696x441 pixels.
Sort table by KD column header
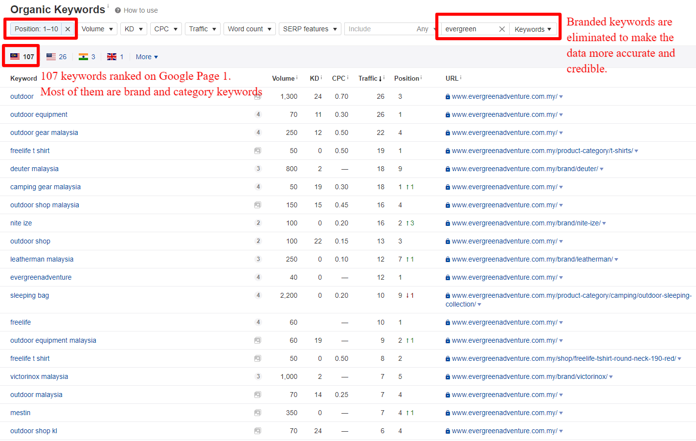pyautogui.click(x=314, y=78)
